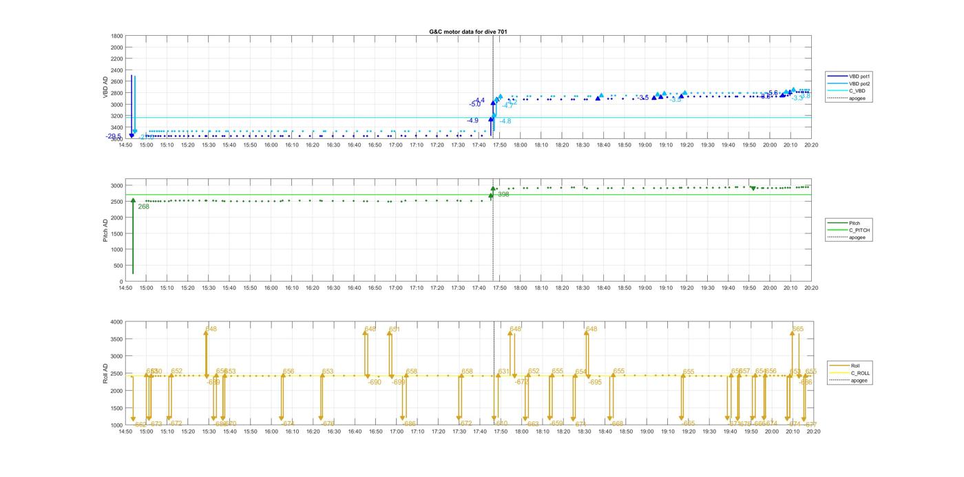Click the '-695' roll move label
Viewport: 964px width, 477px height.
[x=594, y=382]
